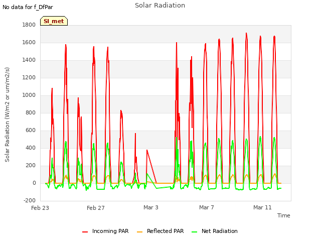The image size is (321, 241).
Task: Toggle the Incoming PAR legend entry
Action: (x=105, y=231)
